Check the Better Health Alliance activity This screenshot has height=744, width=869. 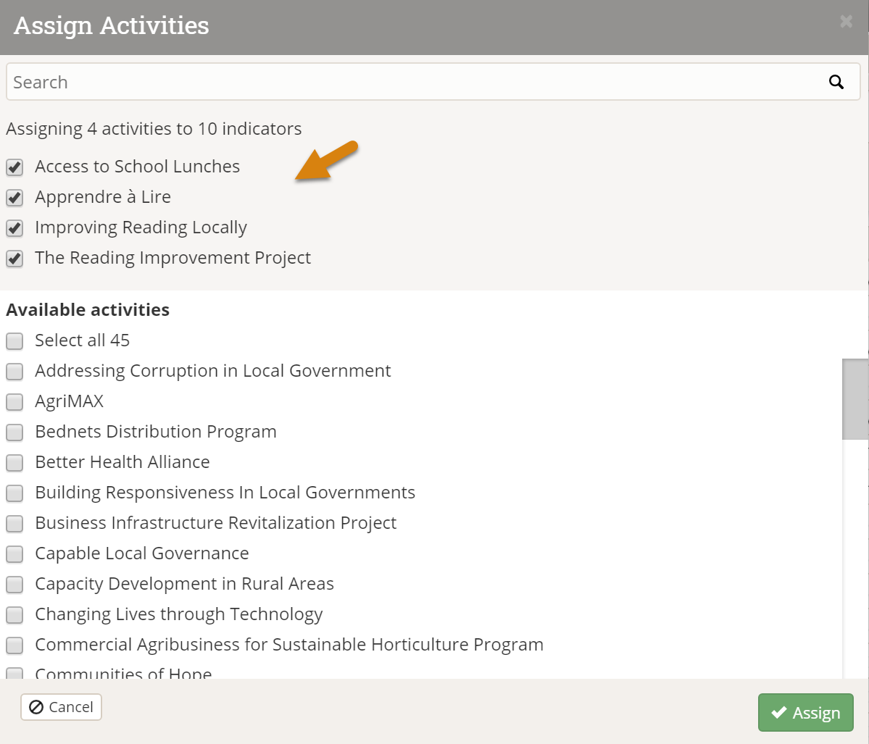[x=14, y=463]
